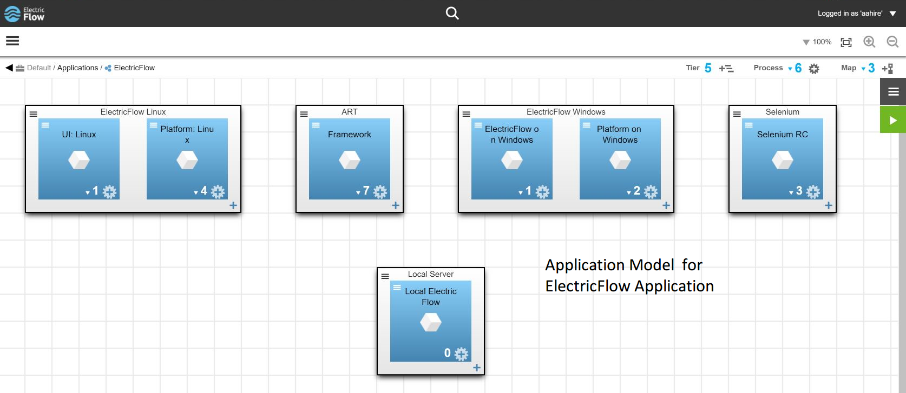
Task: Click the green run application button
Action: coord(893,120)
